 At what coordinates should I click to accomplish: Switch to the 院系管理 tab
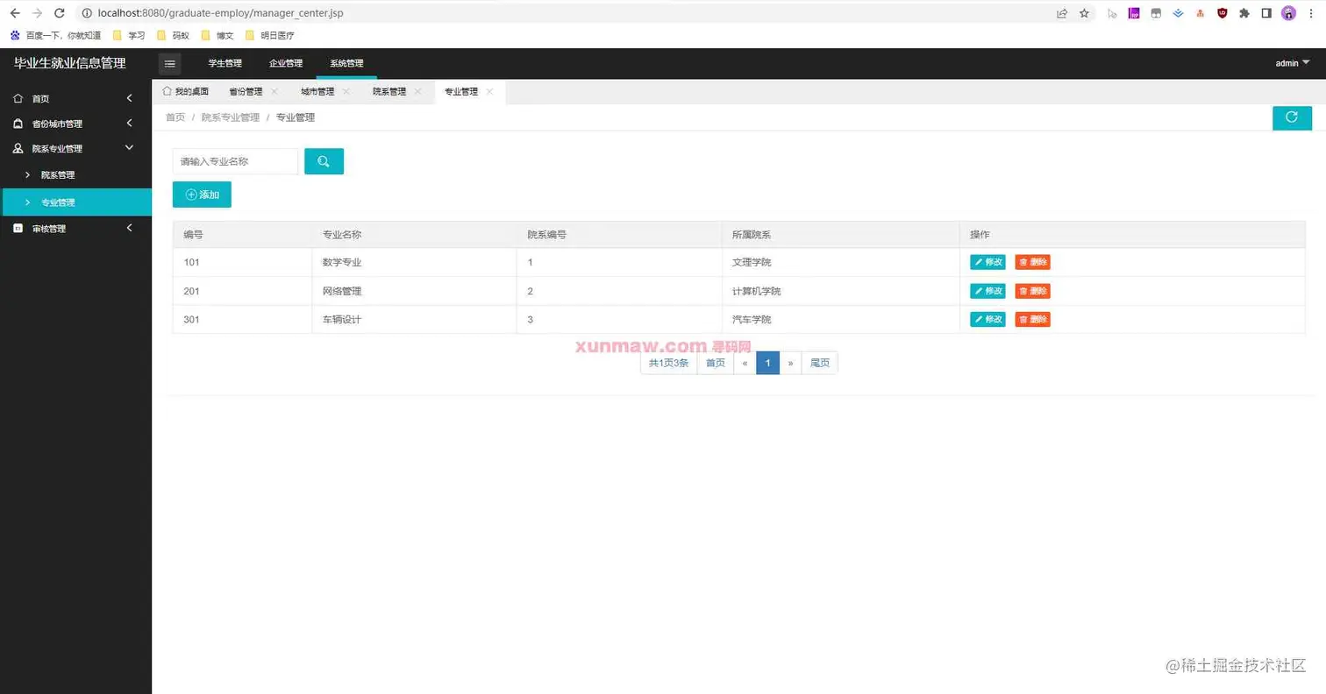(389, 91)
